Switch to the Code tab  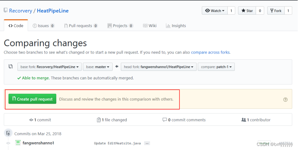16,26
